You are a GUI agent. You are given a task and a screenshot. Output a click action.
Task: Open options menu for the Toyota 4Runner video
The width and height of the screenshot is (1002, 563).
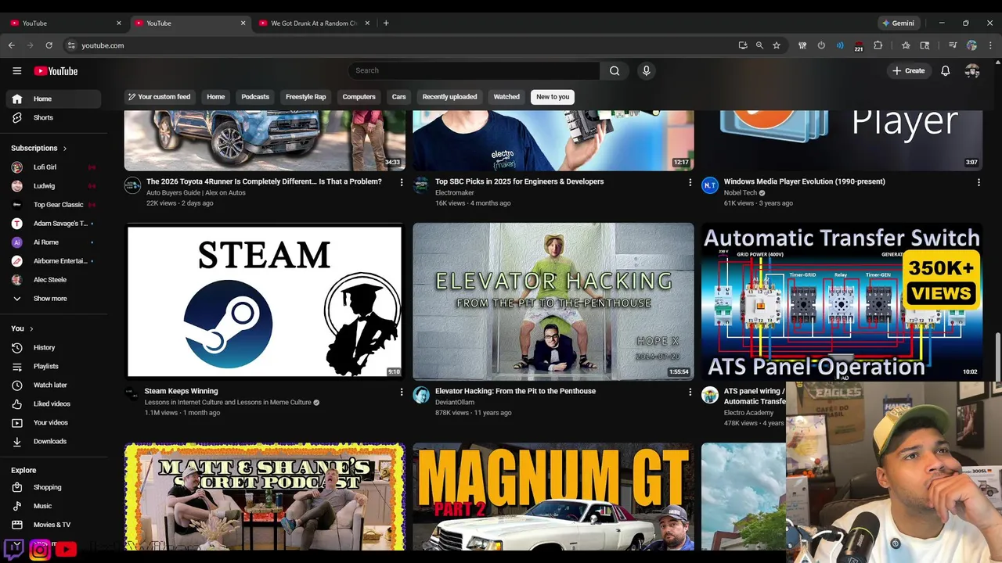(x=402, y=182)
